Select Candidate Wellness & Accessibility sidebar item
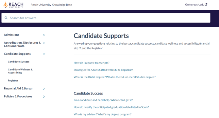The width and height of the screenshot is (219, 118). point(20,71)
